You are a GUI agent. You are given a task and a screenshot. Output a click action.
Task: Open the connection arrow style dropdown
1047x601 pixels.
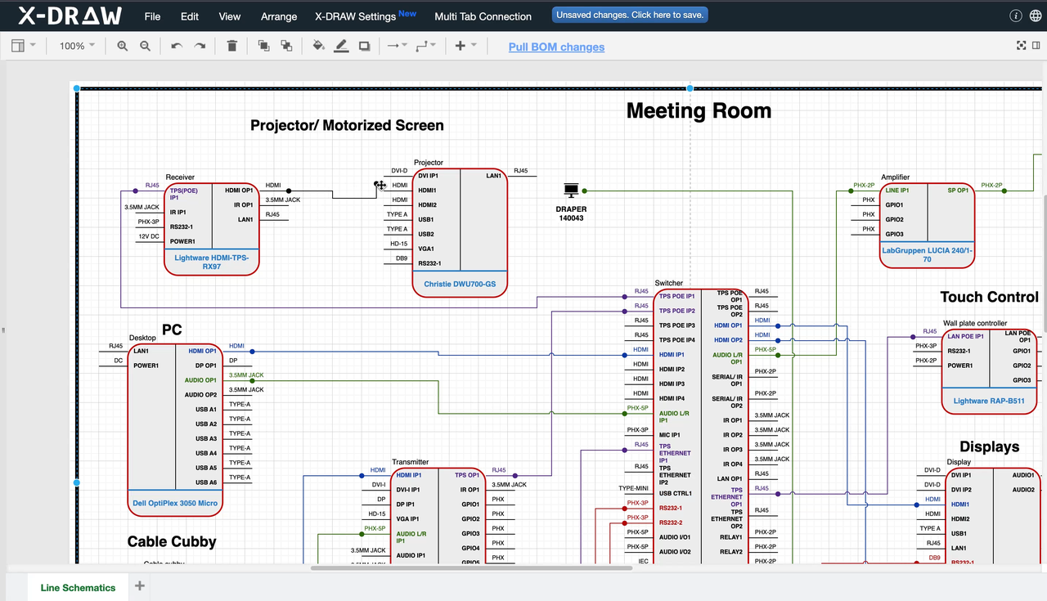(397, 47)
